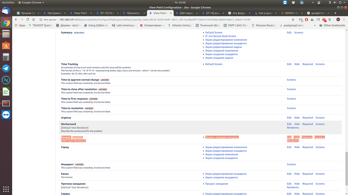The height and width of the screenshot is (195, 348).
Task: Hide the Workaround field
Action: [x=297, y=124]
